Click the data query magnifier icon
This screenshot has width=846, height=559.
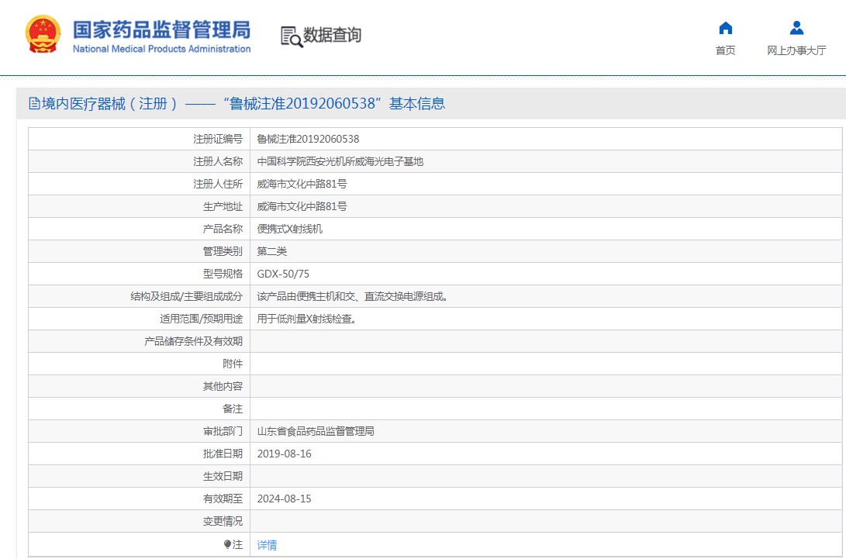point(292,36)
